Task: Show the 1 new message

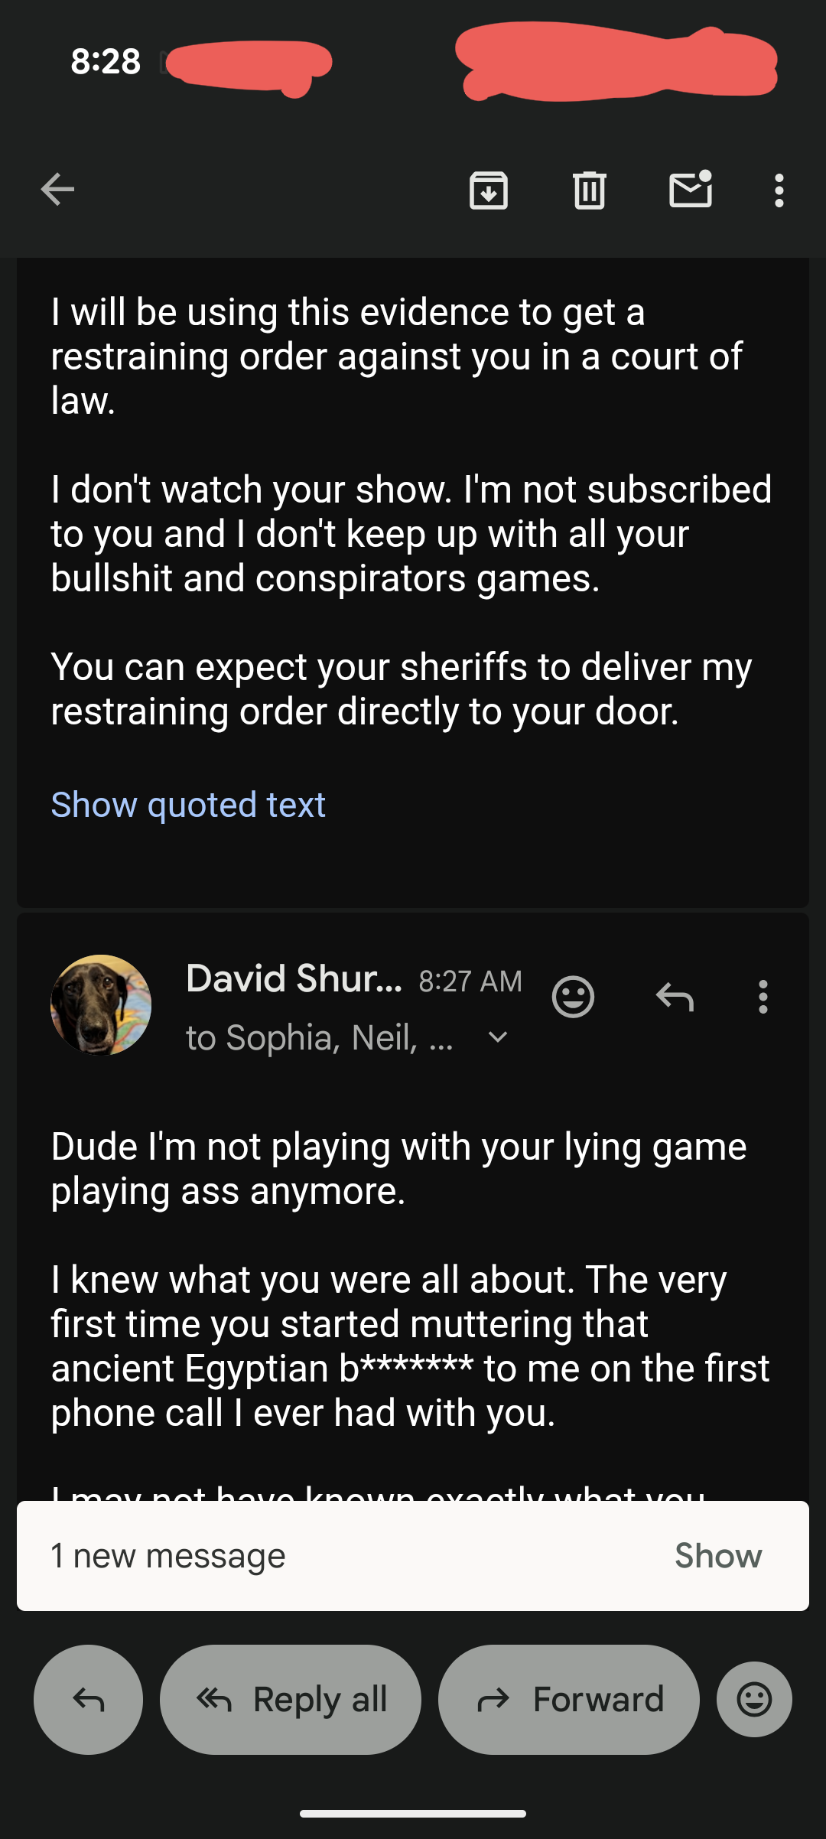Action: (x=717, y=1556)
